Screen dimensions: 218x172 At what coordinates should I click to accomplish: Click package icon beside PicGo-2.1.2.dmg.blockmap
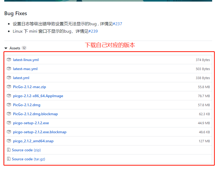point(9,114)
